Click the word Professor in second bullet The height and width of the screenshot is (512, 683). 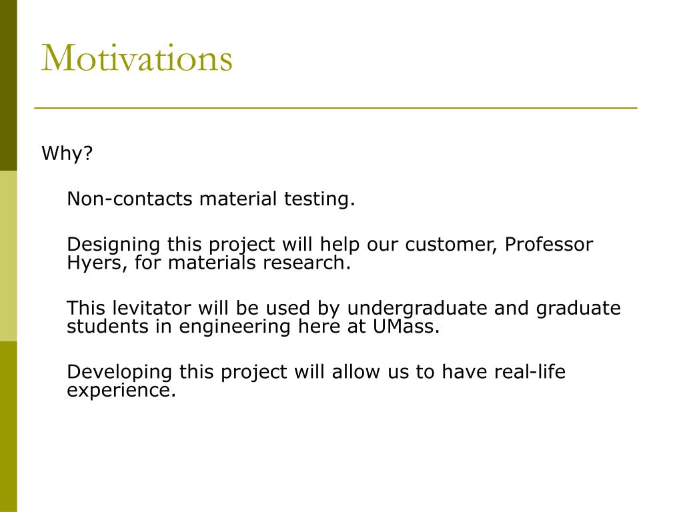pos(549,244)
